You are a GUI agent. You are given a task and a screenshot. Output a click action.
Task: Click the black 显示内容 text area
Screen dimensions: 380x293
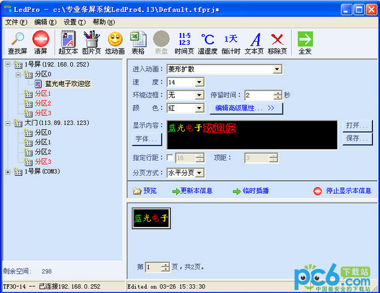[252, 135]
